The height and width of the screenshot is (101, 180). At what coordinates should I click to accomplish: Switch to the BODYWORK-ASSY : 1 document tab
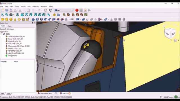tap(47, 93)
